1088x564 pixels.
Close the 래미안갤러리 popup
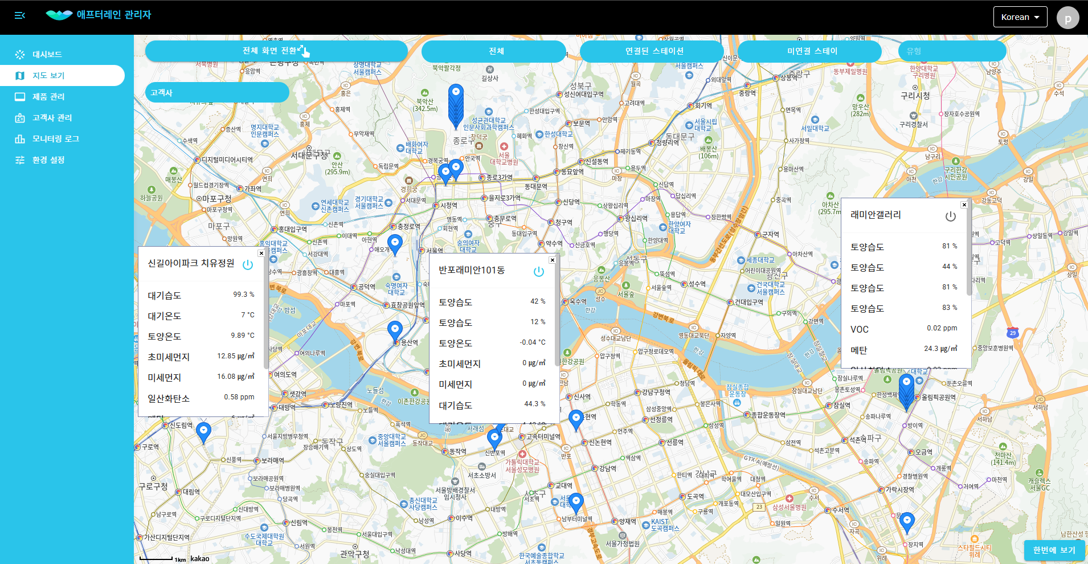pyautogui.click(x=964, y=205)
